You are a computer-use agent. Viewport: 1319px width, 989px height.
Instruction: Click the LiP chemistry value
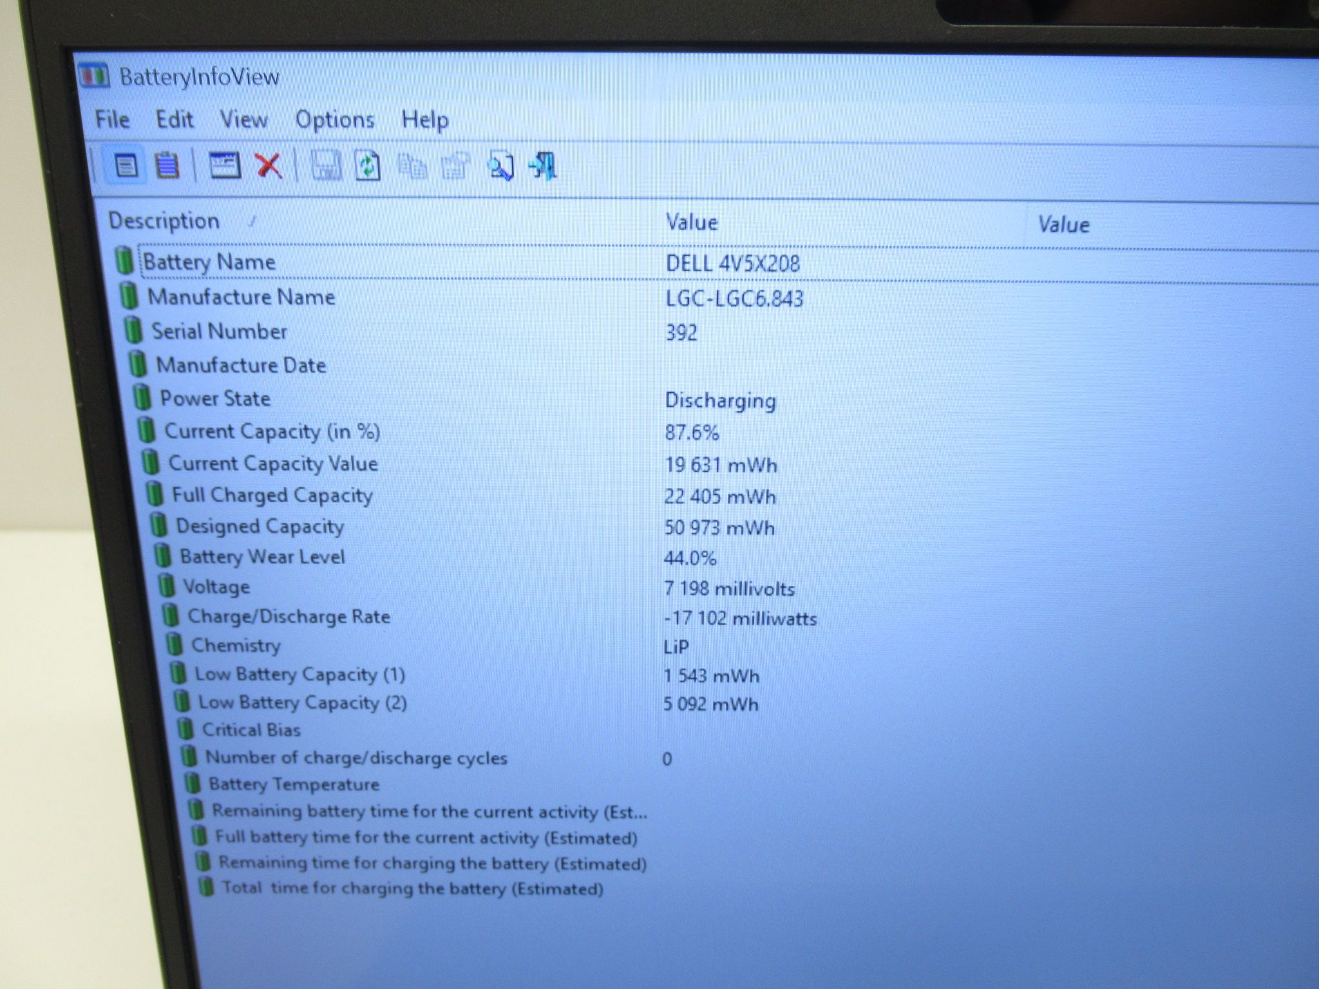click(x=676, y=646)
